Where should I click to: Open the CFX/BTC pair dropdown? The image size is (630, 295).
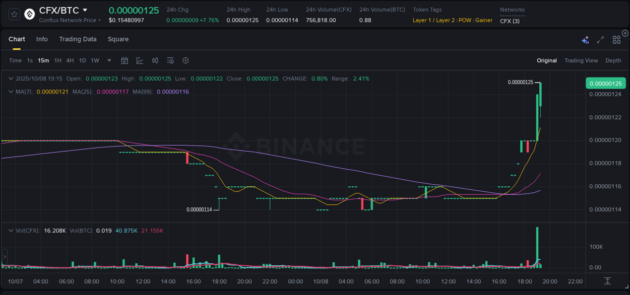click(85, 10)
